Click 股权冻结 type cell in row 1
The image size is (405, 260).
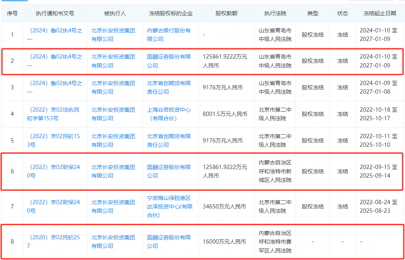click(x=312, y=35)
